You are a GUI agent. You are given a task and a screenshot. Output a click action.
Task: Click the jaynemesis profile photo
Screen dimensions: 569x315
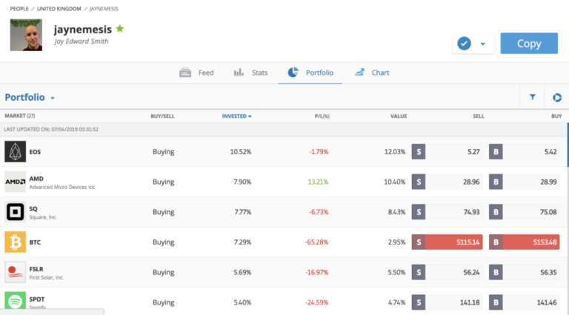click(26, 35)
